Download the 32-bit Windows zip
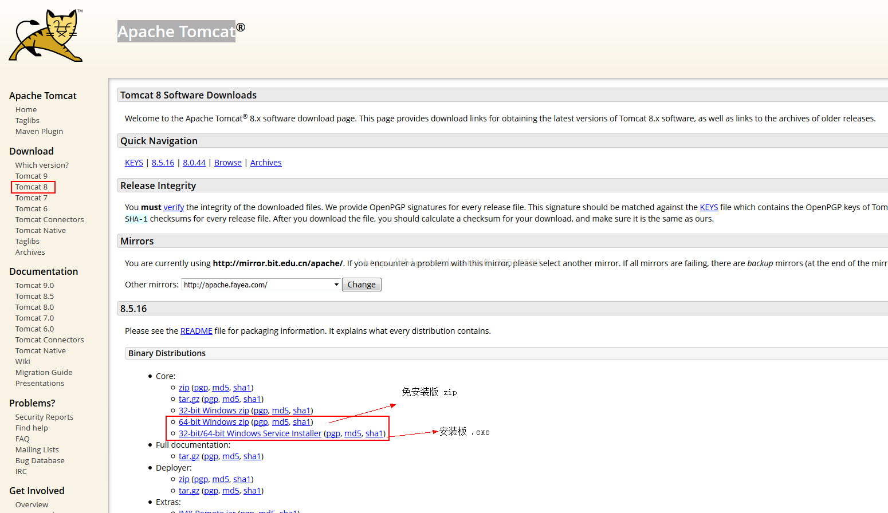The image size is (888, 513). click(x=214, y=411)
